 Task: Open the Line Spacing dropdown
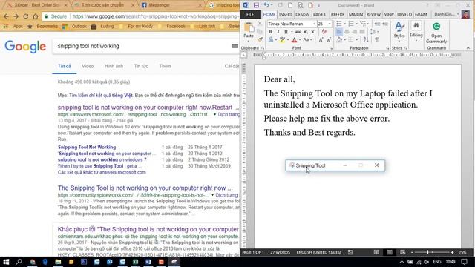(374, 31)
